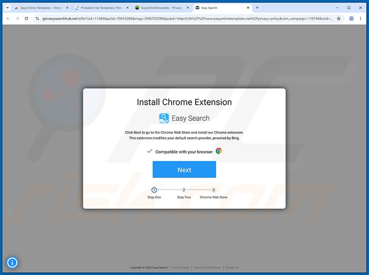Viewport: 369px width, 275px height.
Task: Reload the current page
Action: tap(26, 18)
